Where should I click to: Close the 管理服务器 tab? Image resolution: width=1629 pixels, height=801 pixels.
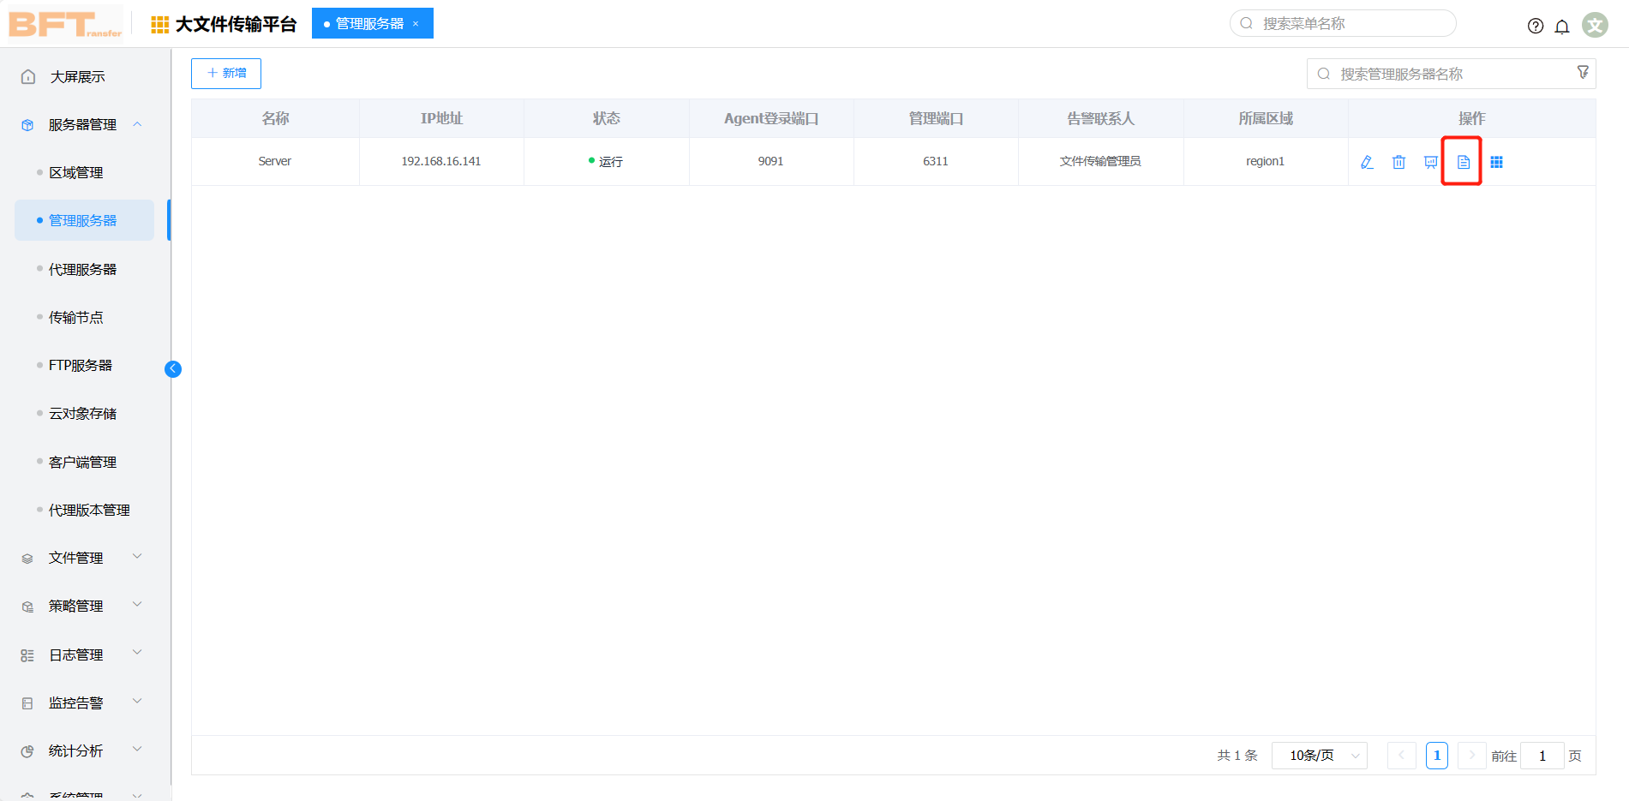pos(416,24)
